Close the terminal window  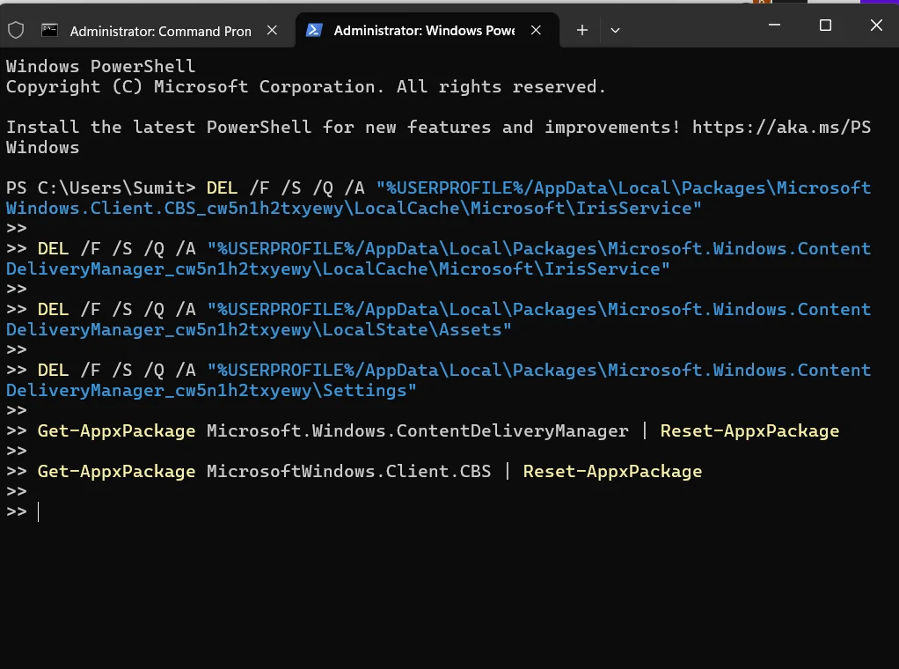coord(876,26)
